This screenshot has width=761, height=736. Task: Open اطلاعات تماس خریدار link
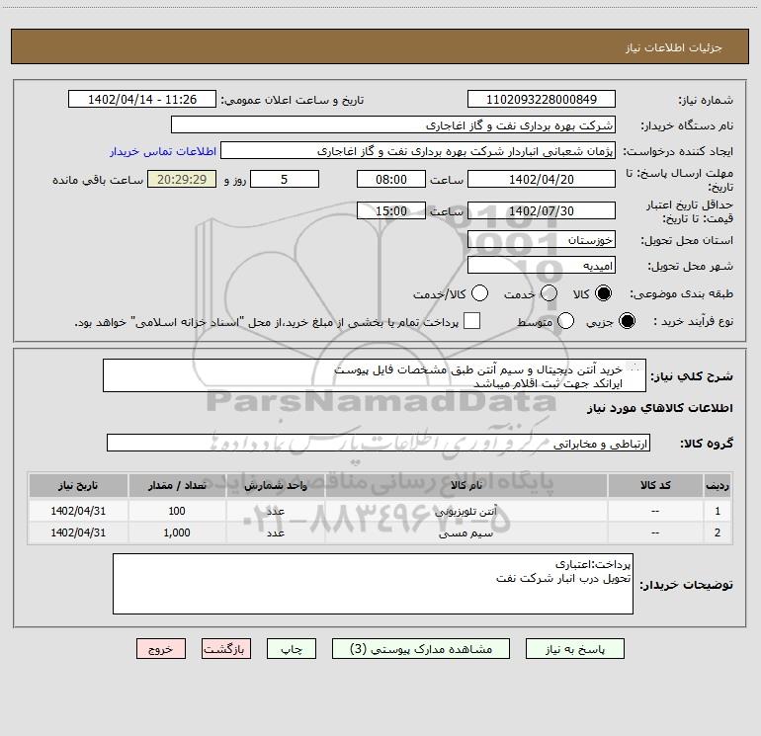point(163,151)
